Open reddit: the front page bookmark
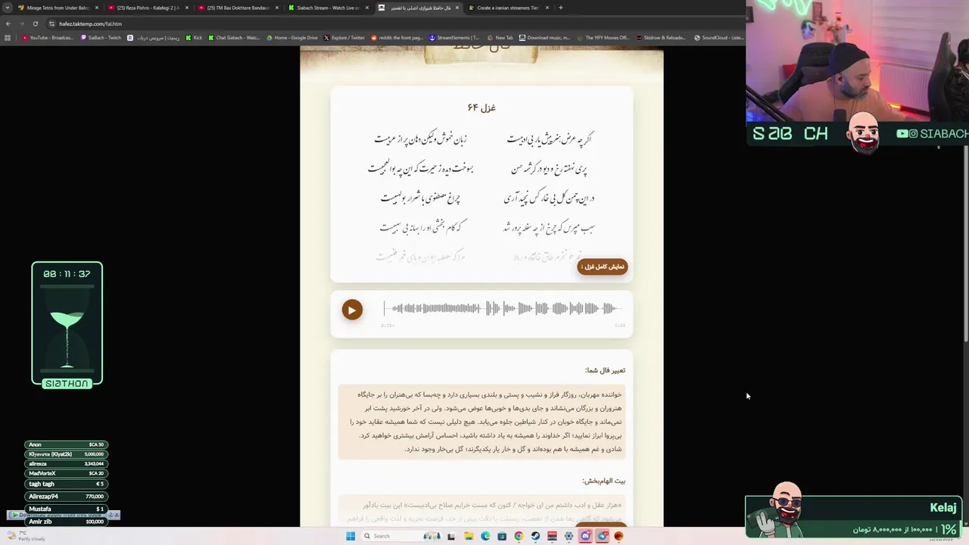Image resolution: width=969 pixels, height=545 pixels. [x=397, y=38]
